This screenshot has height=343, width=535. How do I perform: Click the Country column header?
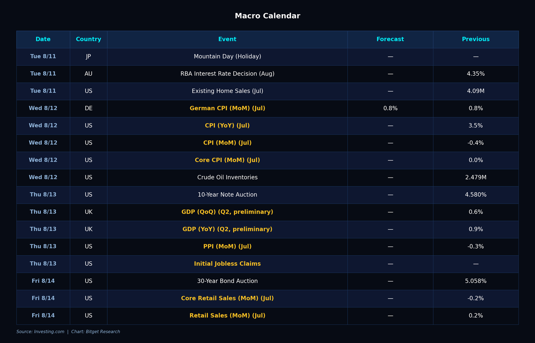[89, 39]
